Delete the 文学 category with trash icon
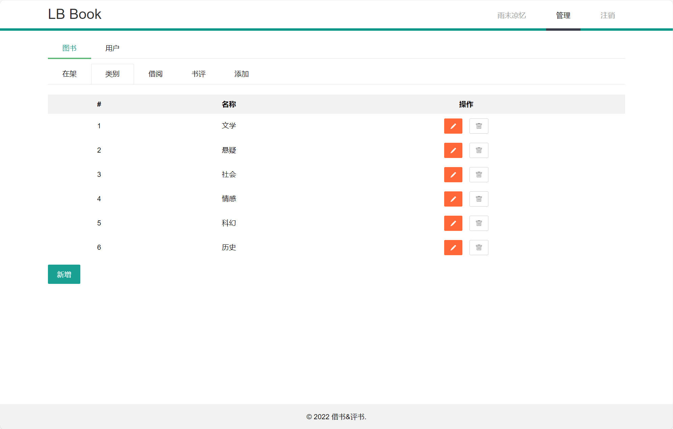 (x=479, y=126)
